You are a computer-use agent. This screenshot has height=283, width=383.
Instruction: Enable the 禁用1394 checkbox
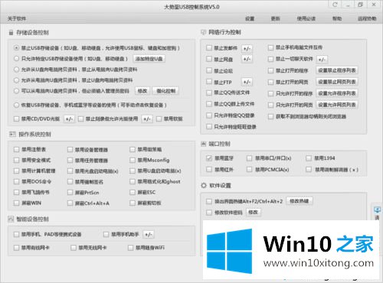click(x=309, y=158)
